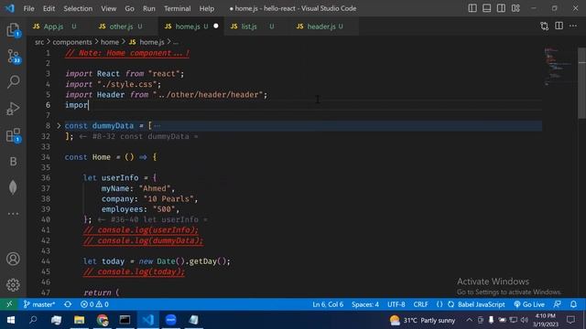Open the MongoDB leaf sidebar icon
Image resolution: width=586 pixels, height=329 pixels.
pos(13,187)
